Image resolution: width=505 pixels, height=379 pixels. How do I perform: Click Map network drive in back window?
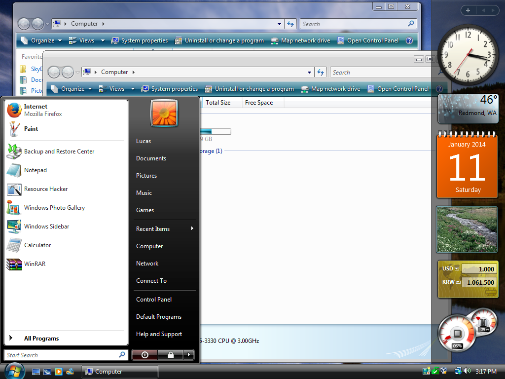click(300, 40)
